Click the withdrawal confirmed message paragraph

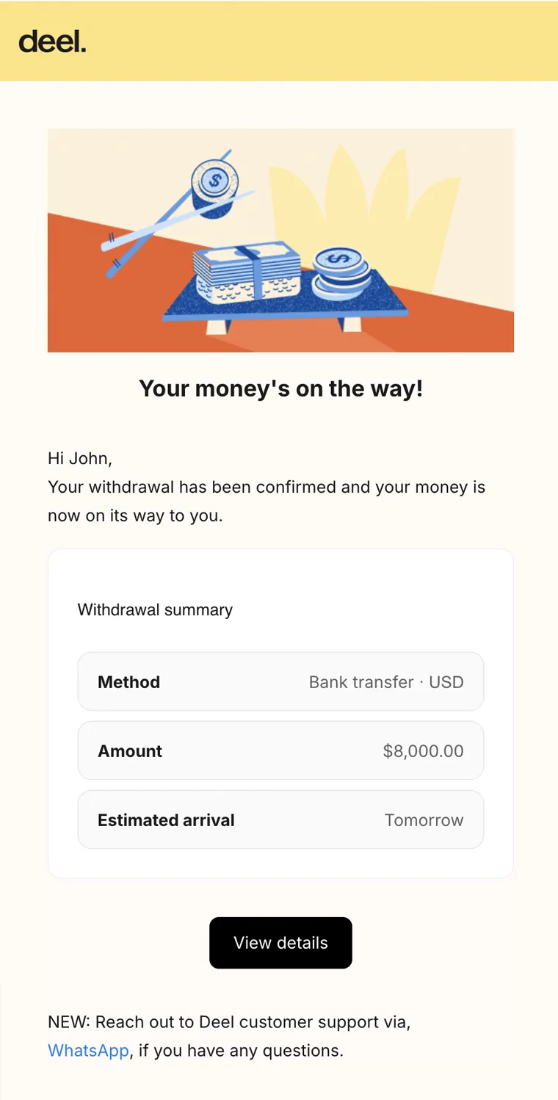coord(266,501)
